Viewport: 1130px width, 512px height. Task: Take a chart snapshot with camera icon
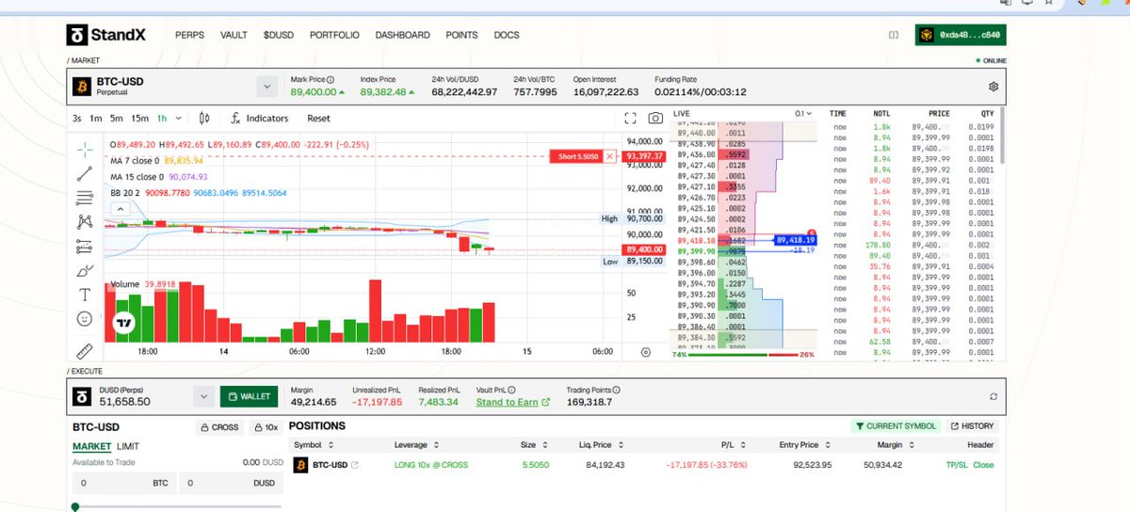pos(655,119)
